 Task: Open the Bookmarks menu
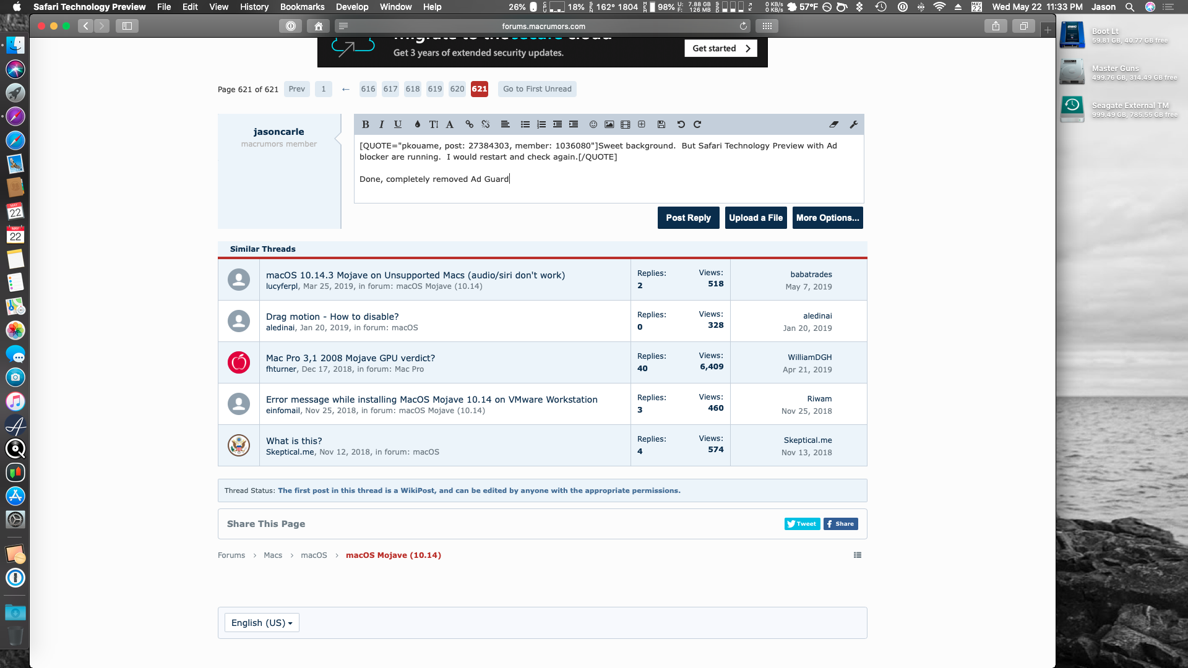302,7
